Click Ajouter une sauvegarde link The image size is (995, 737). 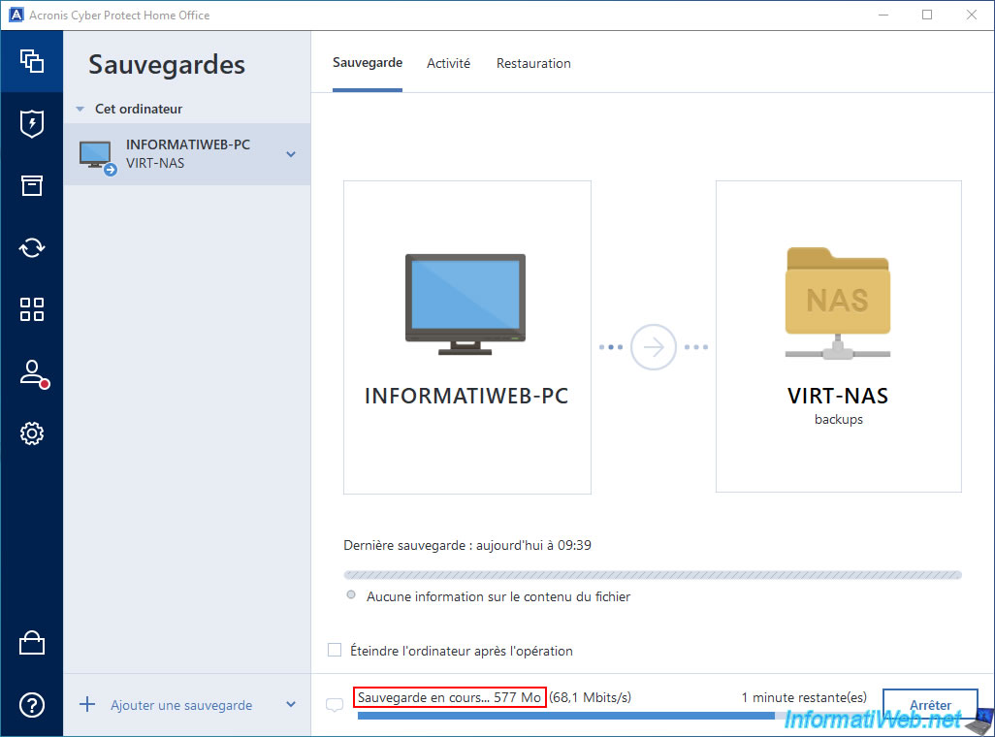pyautogui.click(x=181, y=705)
